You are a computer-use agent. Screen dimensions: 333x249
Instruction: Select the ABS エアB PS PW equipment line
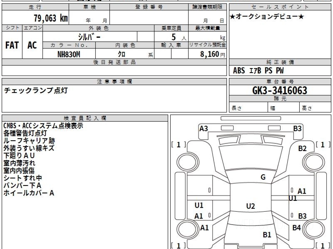258,71
